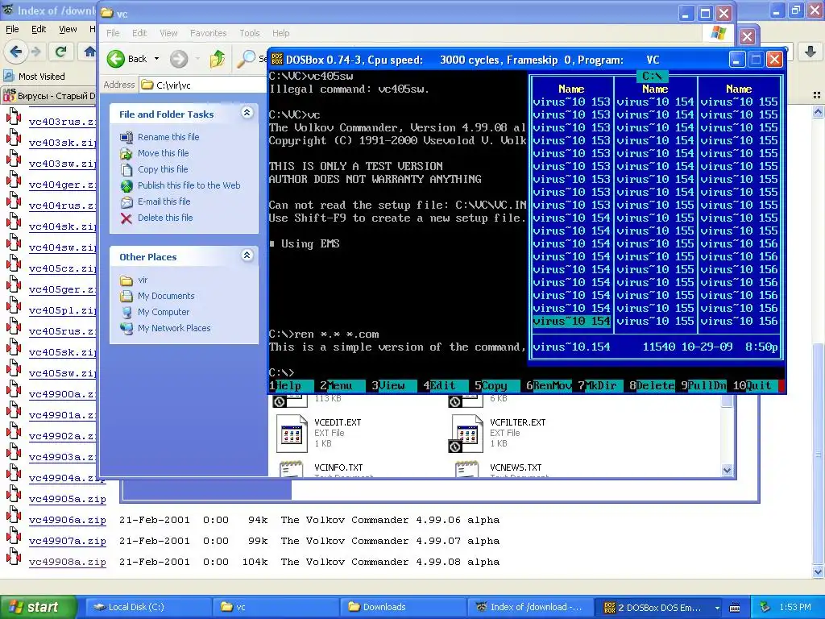
Task: Click the My Network Places icon
Action: click(x=126, y=328)
